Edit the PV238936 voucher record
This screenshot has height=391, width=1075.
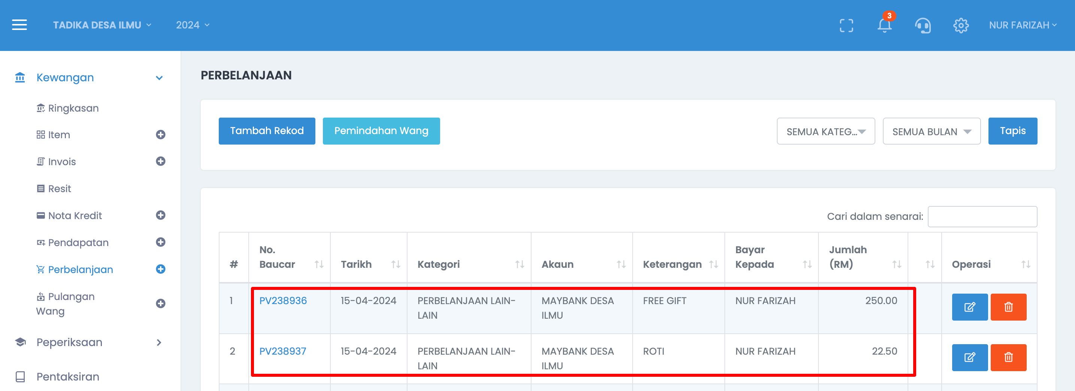coord(970,307)
